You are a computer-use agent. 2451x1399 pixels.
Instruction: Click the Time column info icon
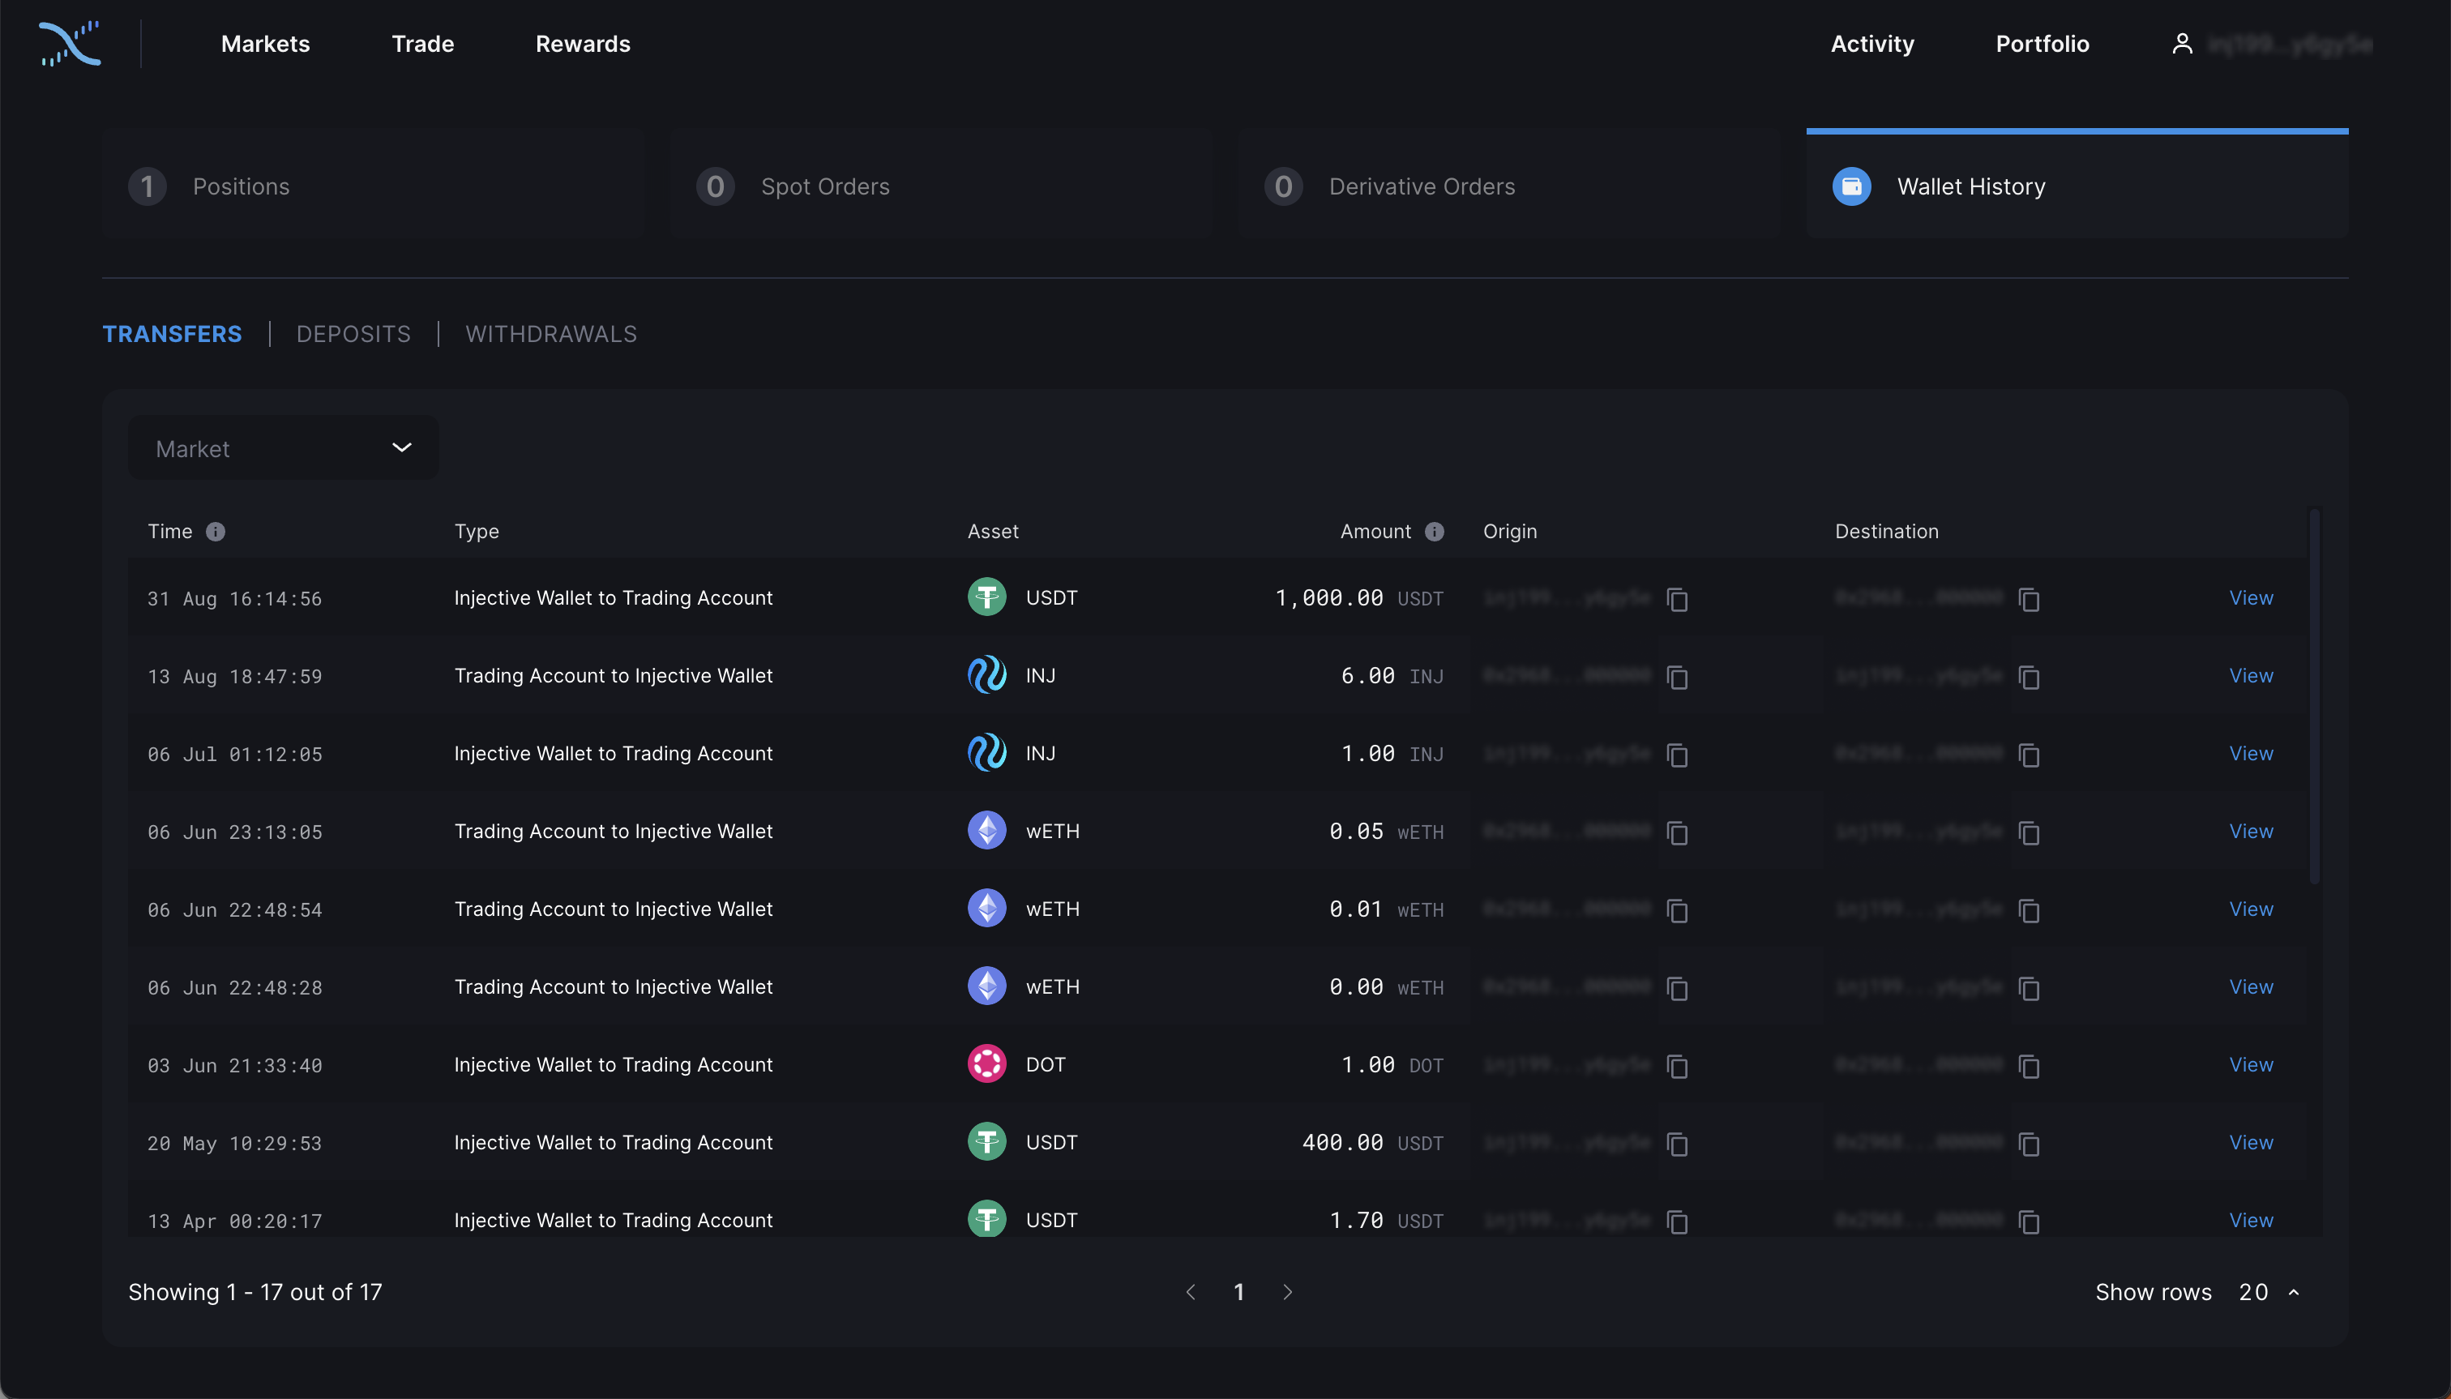(216, 532)
